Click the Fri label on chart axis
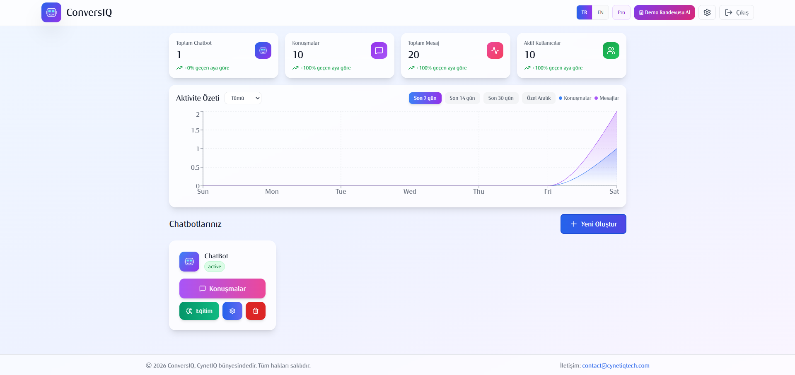Image resolution: width=795 pixels, height=375 pixels. [x=548, y=191]
